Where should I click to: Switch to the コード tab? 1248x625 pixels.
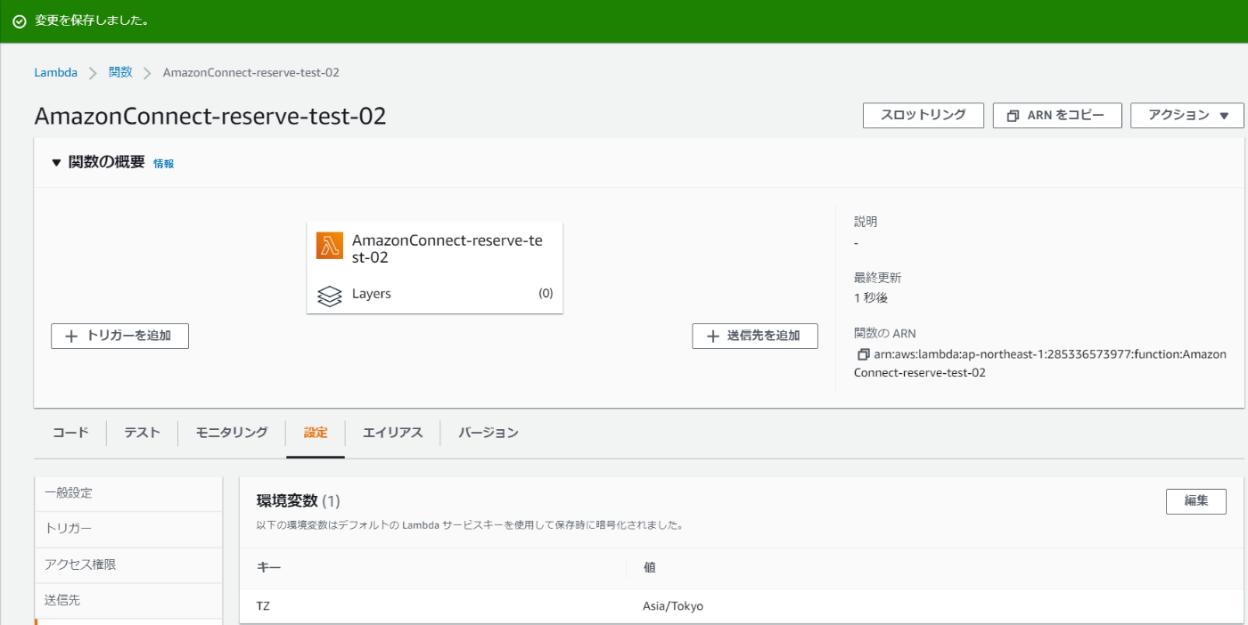click(x=70, y=433)
